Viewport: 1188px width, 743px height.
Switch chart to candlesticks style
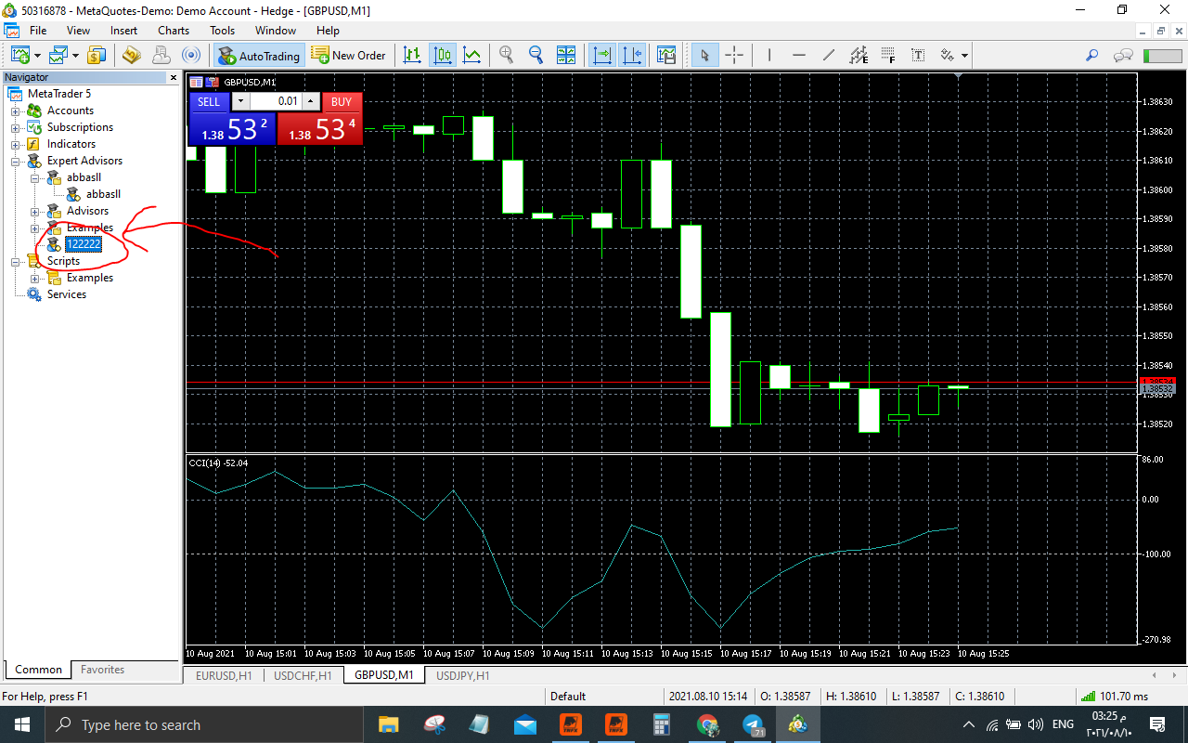(443, 56)
